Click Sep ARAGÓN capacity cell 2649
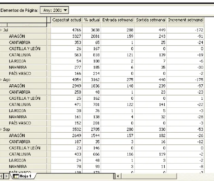This screenshot has width=214, height=181. point(67,136)
